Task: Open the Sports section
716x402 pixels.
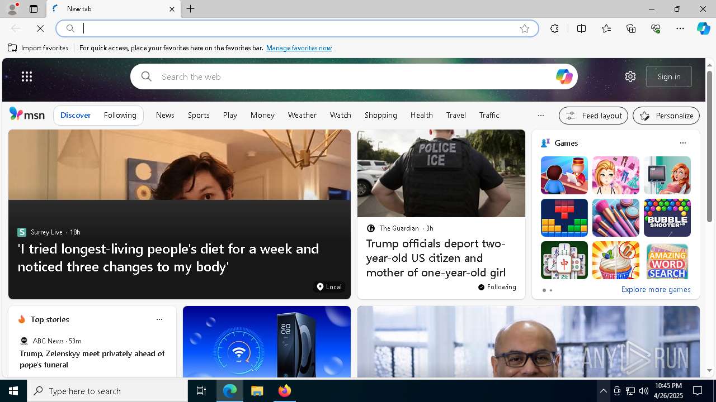Action: click(199, 115)
